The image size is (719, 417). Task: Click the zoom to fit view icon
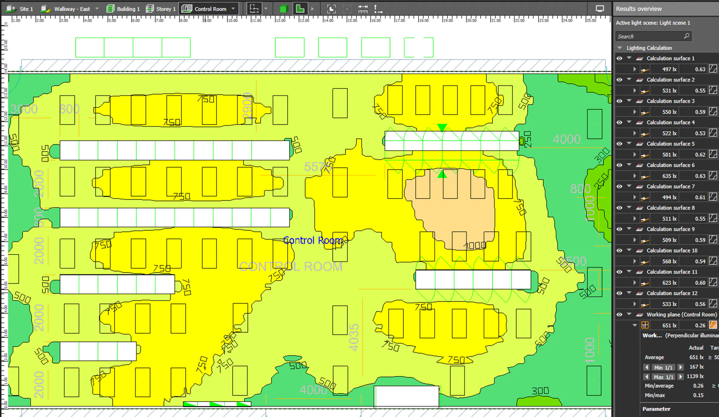331,9
